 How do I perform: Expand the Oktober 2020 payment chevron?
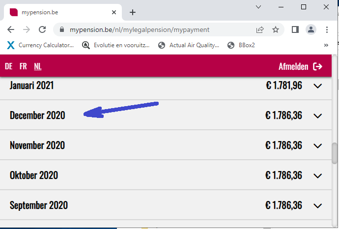click(317, 176)
